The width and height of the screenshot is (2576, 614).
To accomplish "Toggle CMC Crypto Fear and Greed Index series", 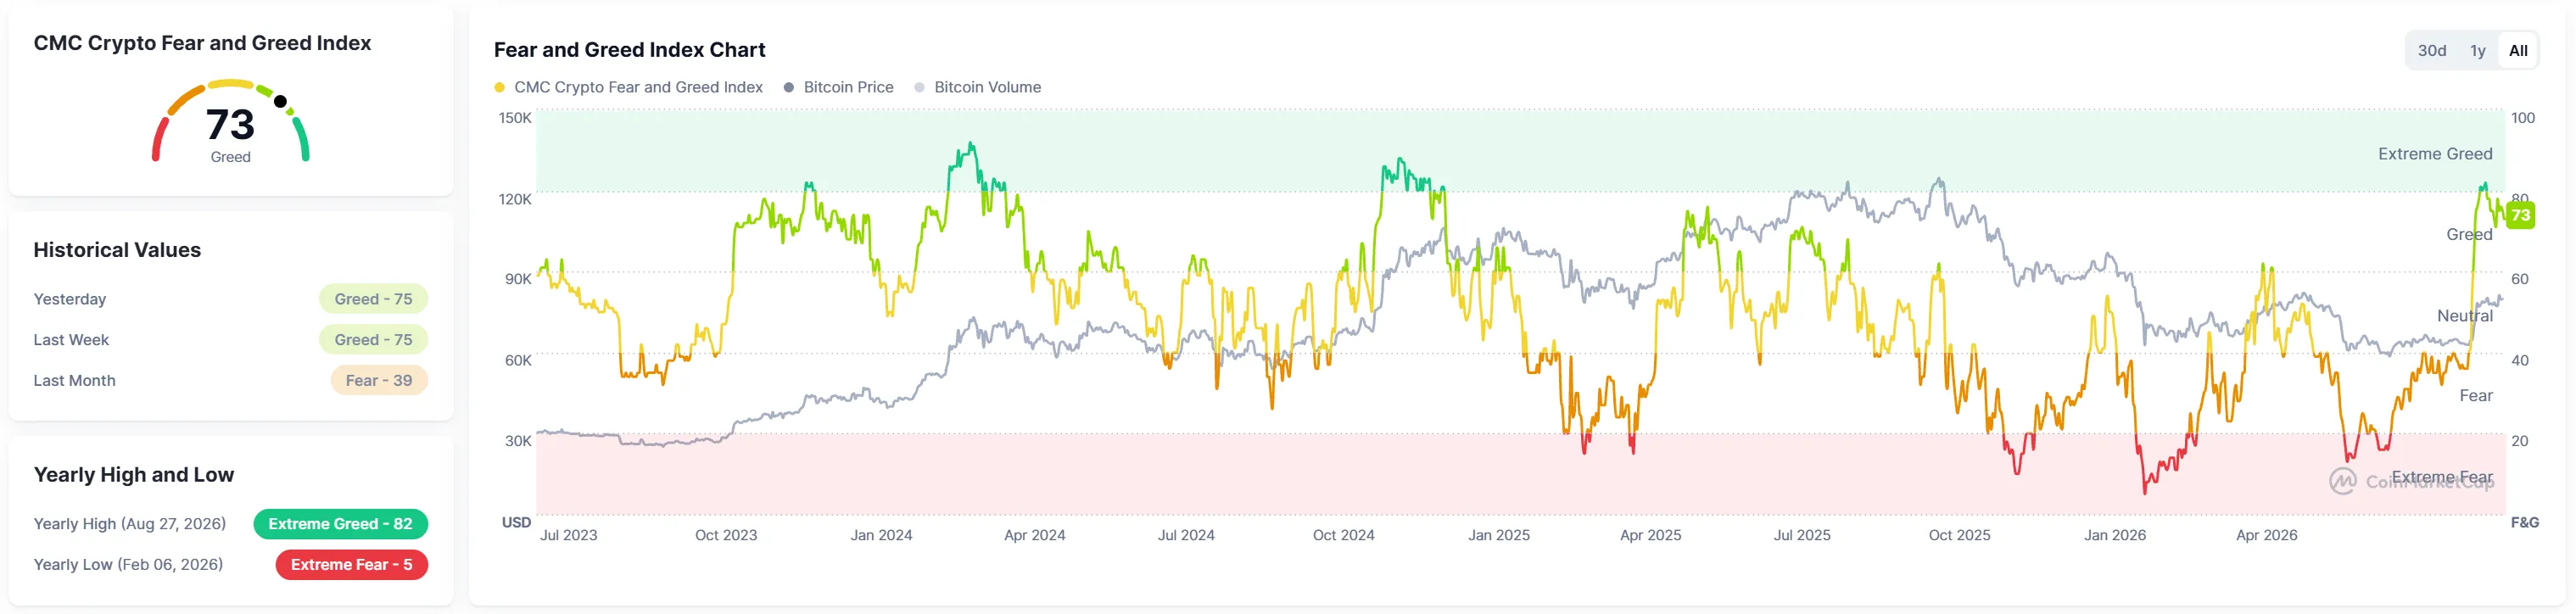I will (x=638, y=88).
